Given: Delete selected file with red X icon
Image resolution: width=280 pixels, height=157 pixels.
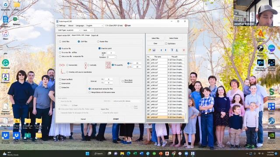Looking at the screenshot, I should (184, 50).
